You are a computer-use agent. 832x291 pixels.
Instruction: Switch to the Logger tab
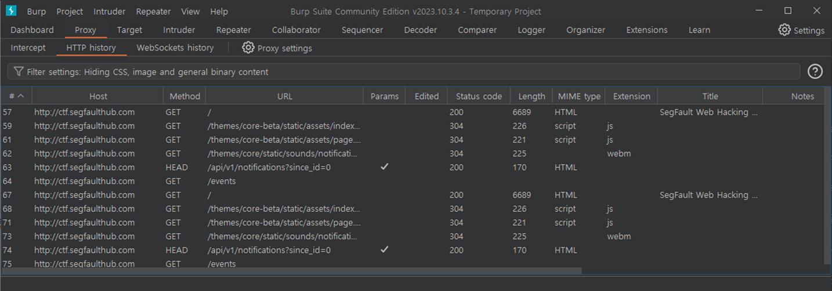[531, 30]
